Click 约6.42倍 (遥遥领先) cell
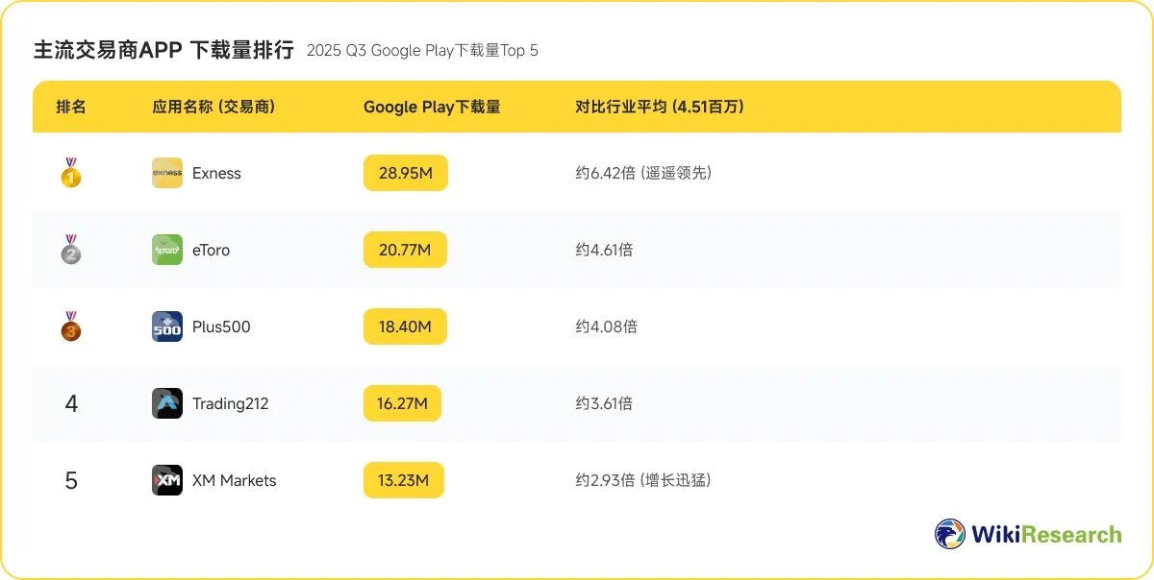Screen dimensions: 1154x580 point(643,173)
